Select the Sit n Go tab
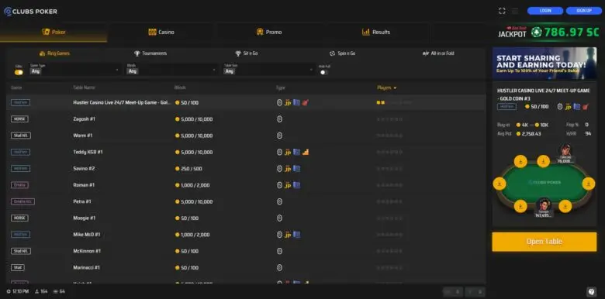The width and height of the screenshot is (605, 299). click(246, 53)
